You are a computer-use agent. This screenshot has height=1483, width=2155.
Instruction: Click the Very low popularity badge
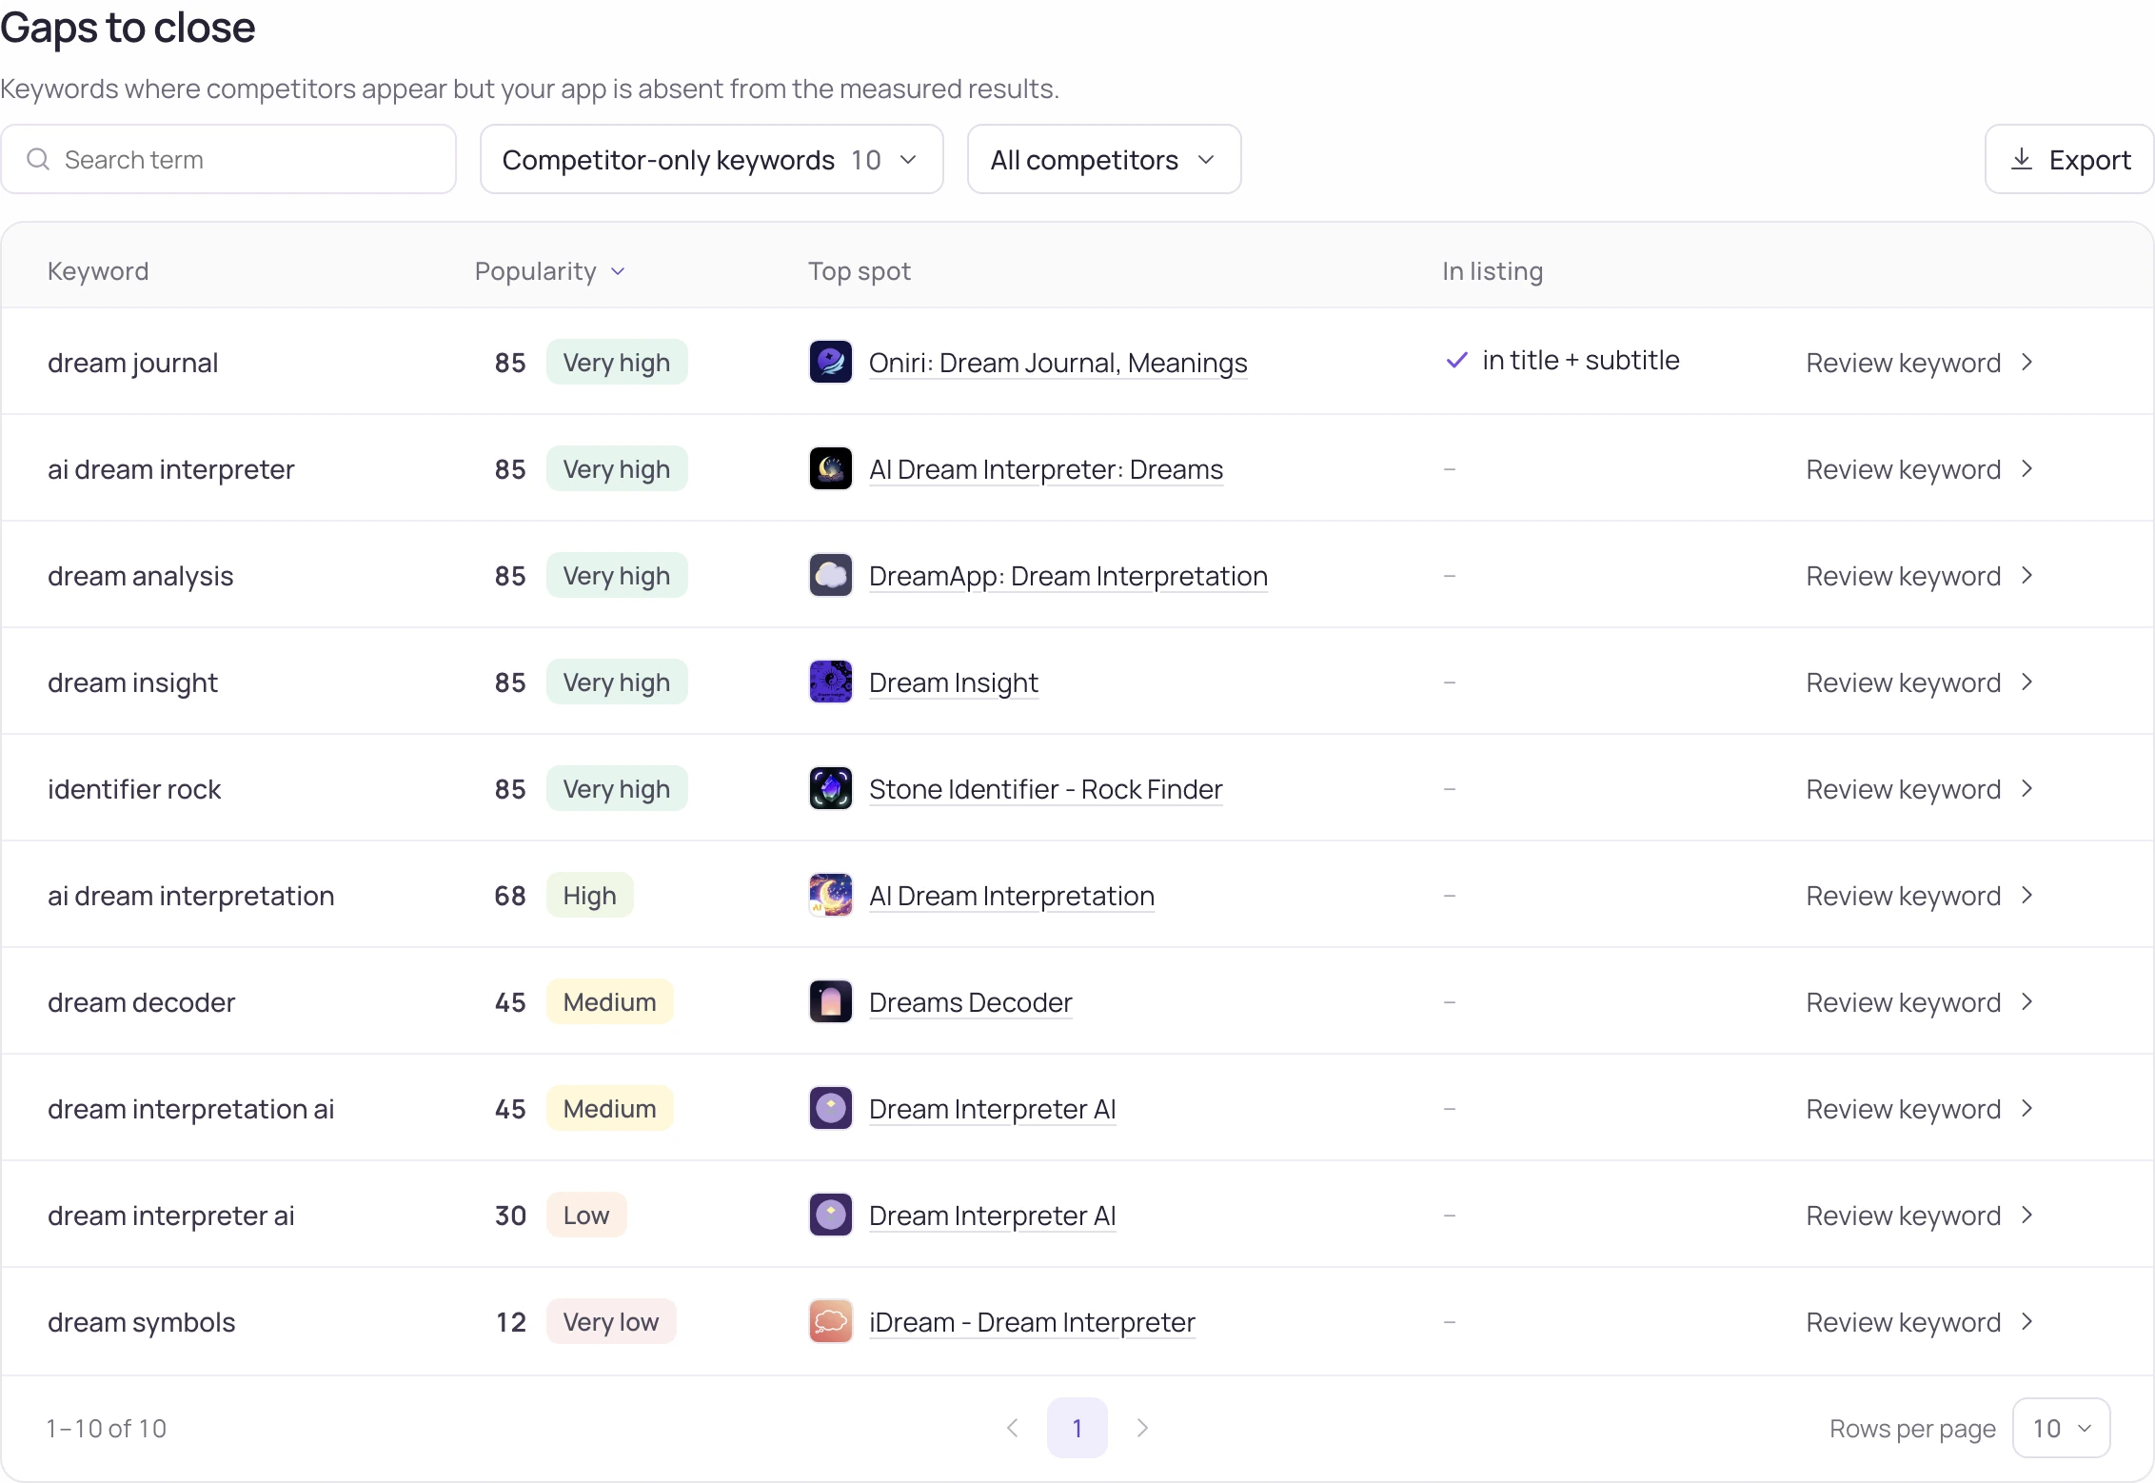click(611, 1322)
